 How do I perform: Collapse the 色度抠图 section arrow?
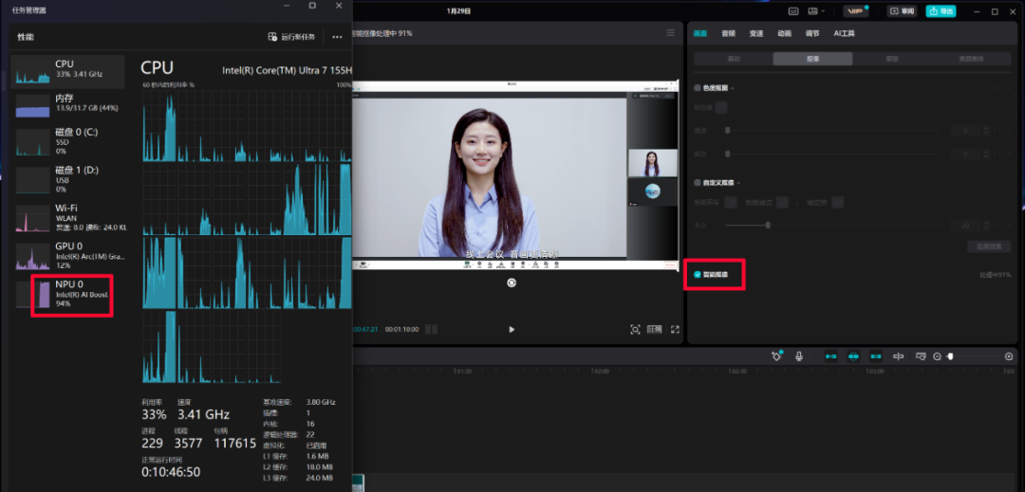(x=732, y=88)
